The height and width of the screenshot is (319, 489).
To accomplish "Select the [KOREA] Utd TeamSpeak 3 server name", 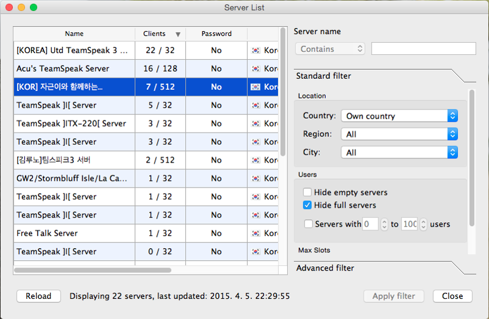I will 72,50.
